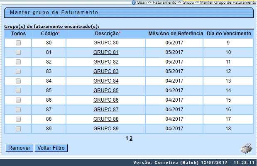Click the Descrição column header

(x=108, y=34)
